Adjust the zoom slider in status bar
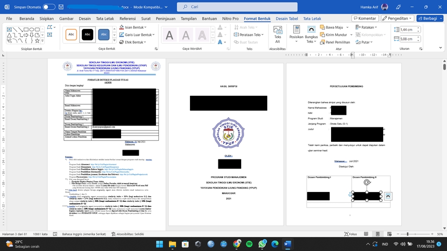The height and width of the screenshot is (251, 447). tap(408, 234)
